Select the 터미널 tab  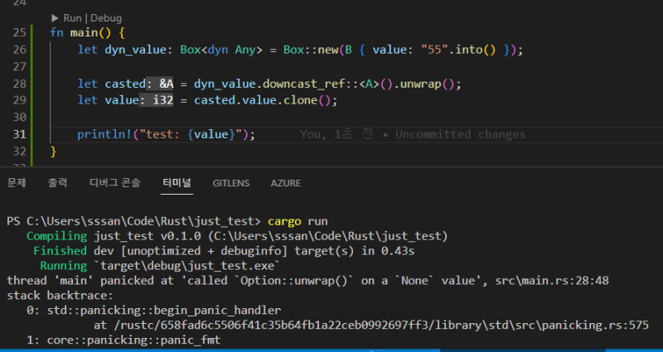click(x=177, y=182)
